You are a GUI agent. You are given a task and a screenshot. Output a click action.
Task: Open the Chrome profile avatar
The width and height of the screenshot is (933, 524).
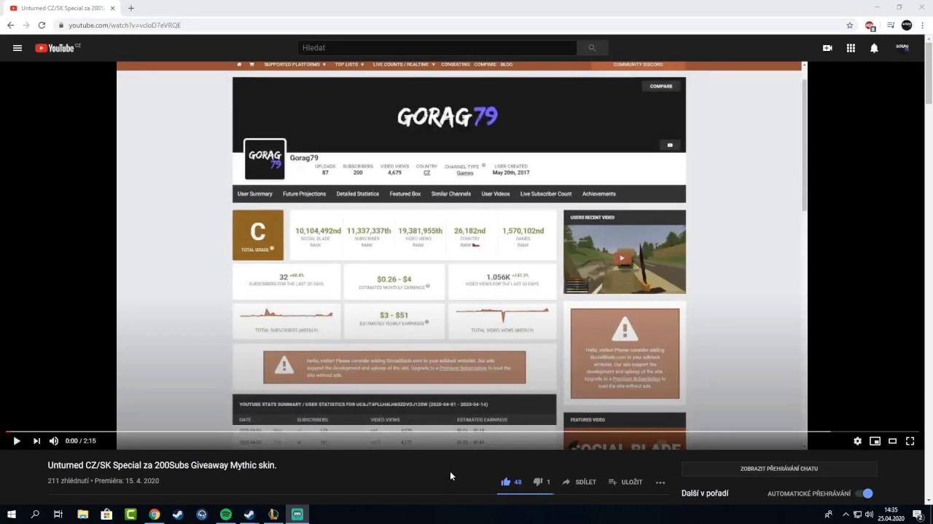coord(907,25)
